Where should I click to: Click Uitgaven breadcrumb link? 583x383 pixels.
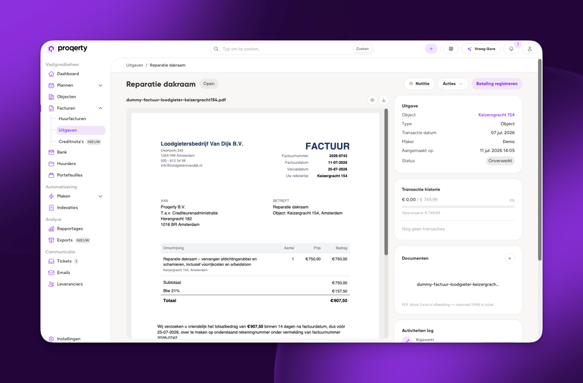[135, 65]
